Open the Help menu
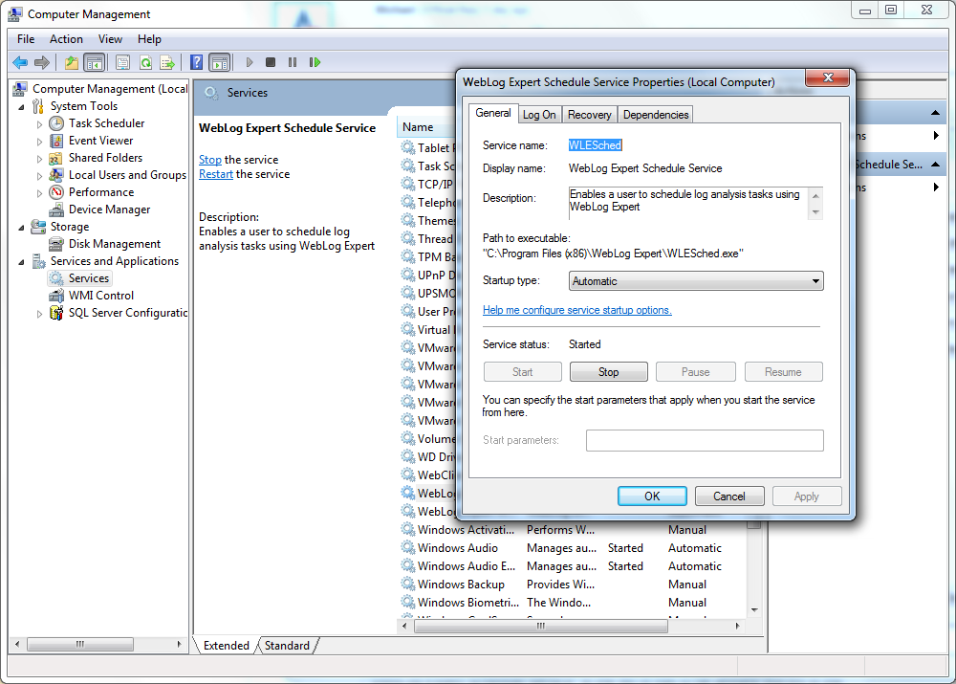 (149, 39)
